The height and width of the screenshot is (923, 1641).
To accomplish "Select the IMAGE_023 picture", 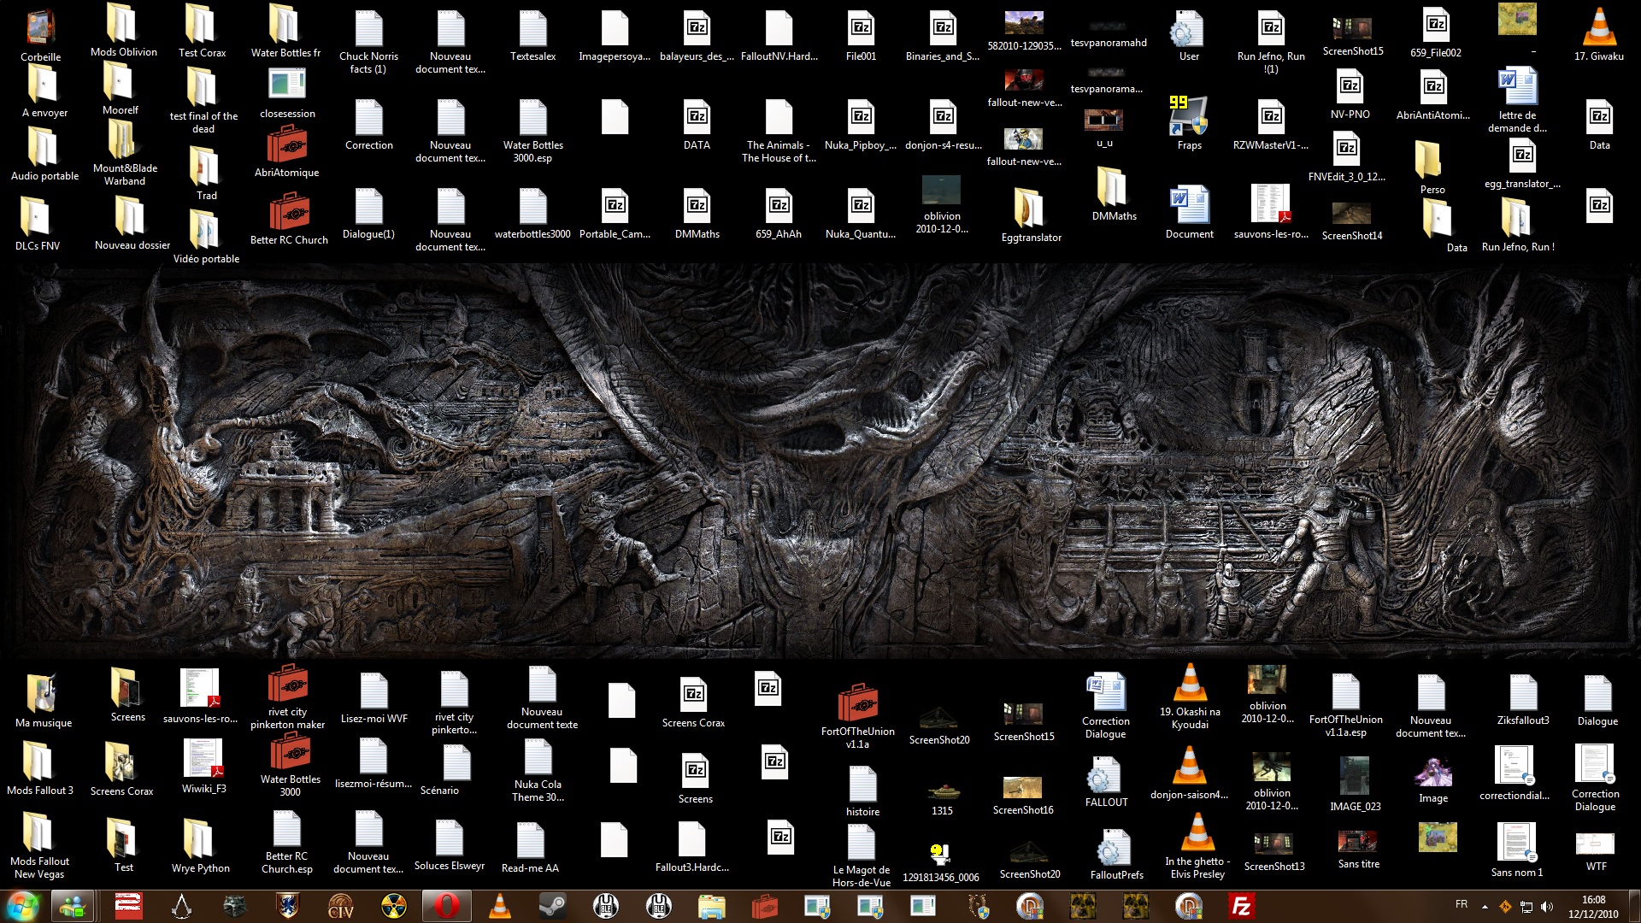I will coord(1355,784).
